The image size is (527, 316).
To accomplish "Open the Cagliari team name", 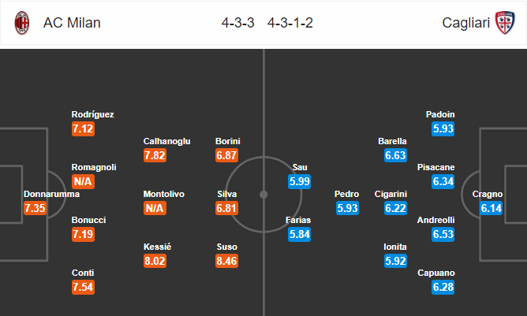I will point(465,23).
